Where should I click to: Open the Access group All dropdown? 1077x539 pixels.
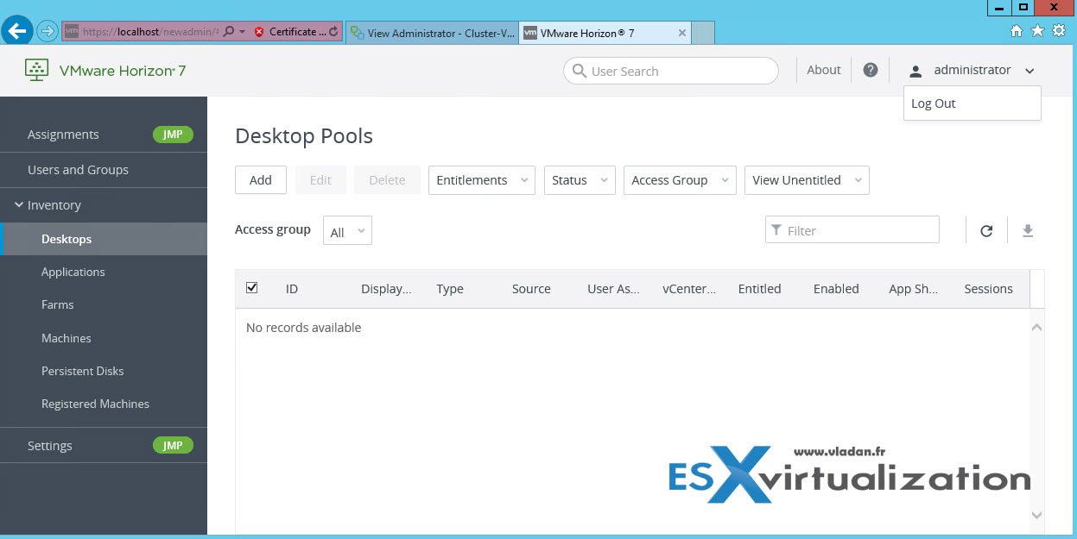(x=347, y=231)
